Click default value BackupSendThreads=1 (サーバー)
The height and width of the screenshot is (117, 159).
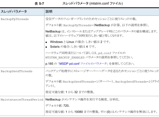(x=88, y=82)
